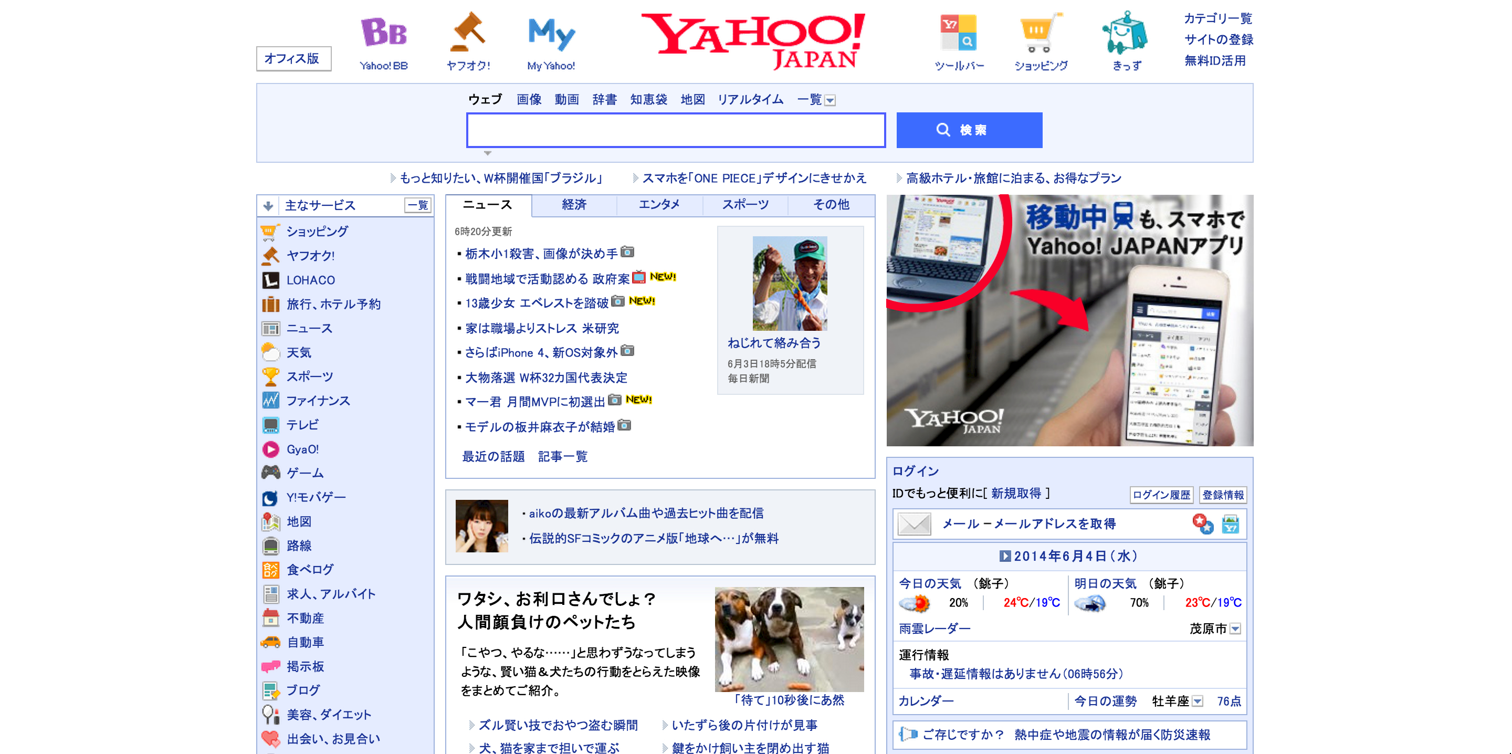1512x754 pixels.
Task: Expand the 一覧 search category dropdown
Action: click(x=830, y=100)
